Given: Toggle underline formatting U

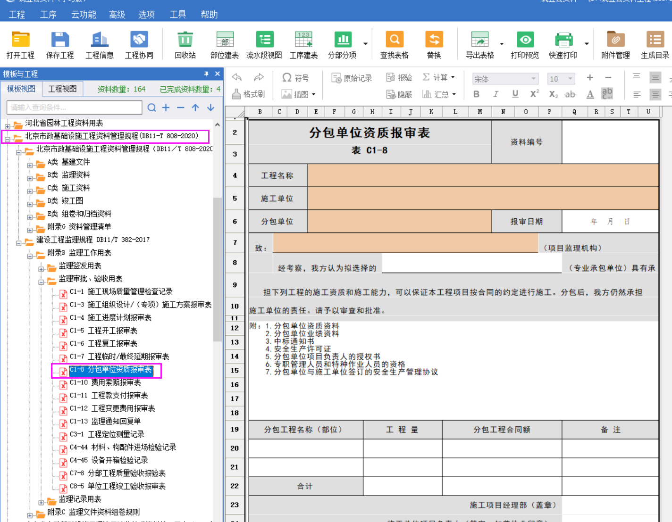Looking at the screenshot, I should click(515, 94).
